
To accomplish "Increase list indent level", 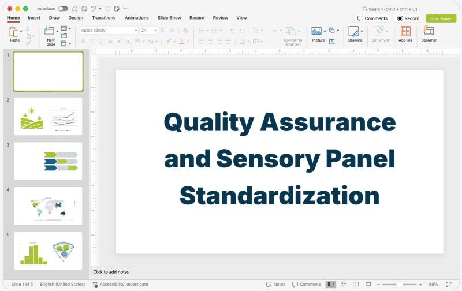I will (x=242, y=31).
